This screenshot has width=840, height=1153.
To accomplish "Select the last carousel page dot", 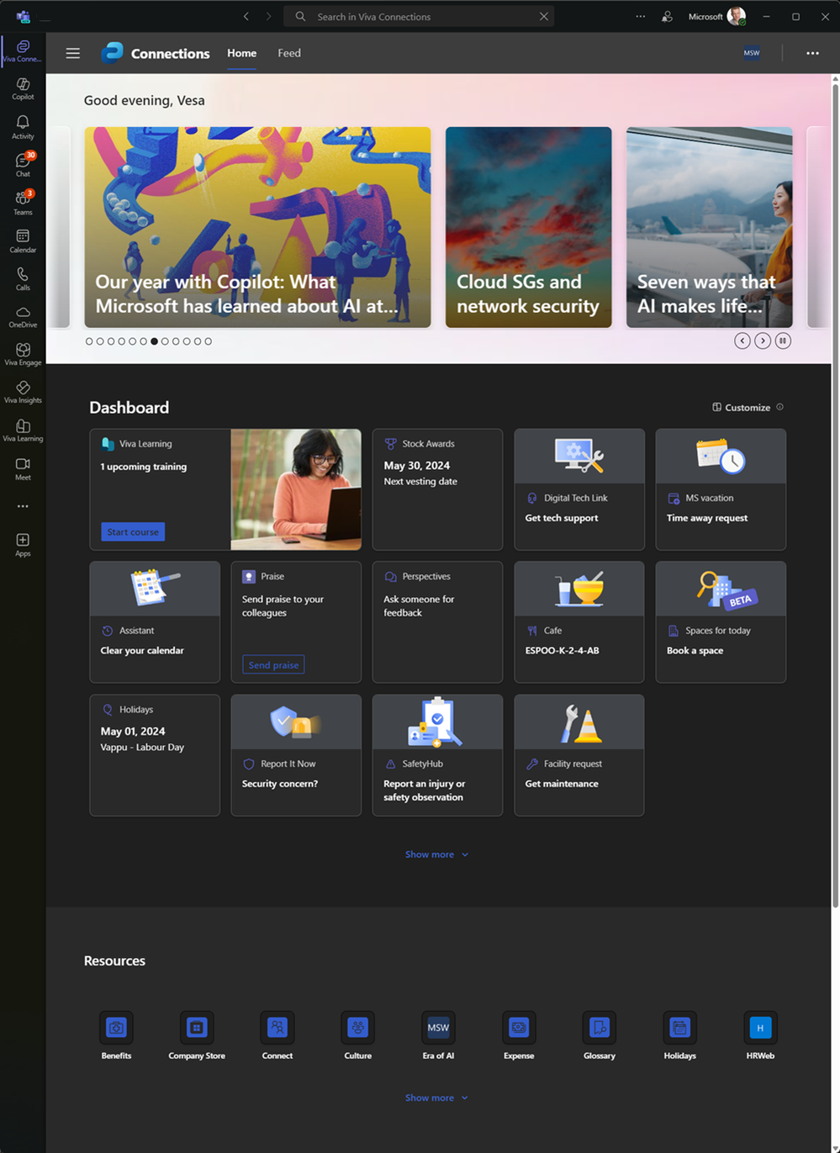I will pyautogui.click(x=209, y=341).
